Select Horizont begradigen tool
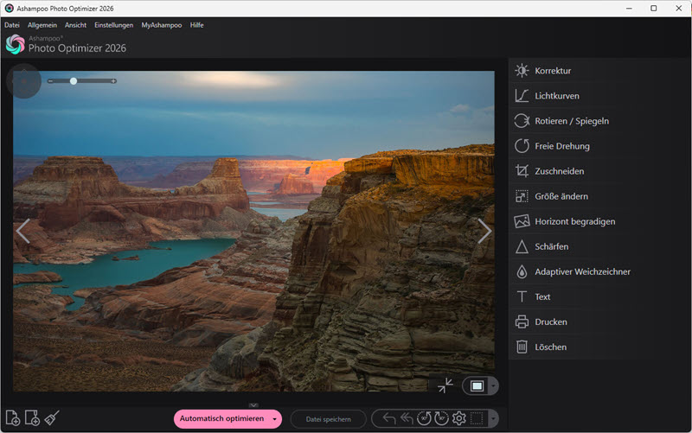 click(x=599, y=221)
